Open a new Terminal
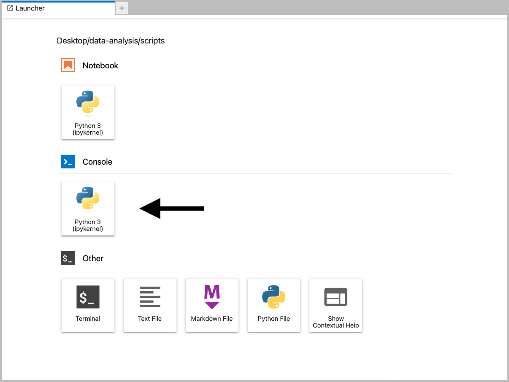 [x=88, y=305]
